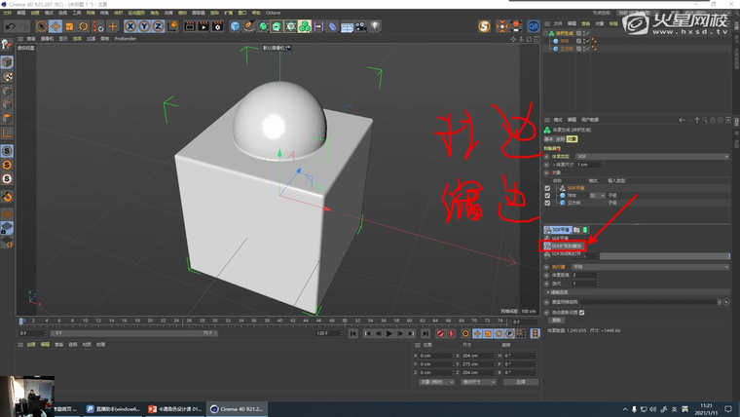Add a Cube primitive from the toolbar
The height and width of the screenshot is (417, 740).
235,25
